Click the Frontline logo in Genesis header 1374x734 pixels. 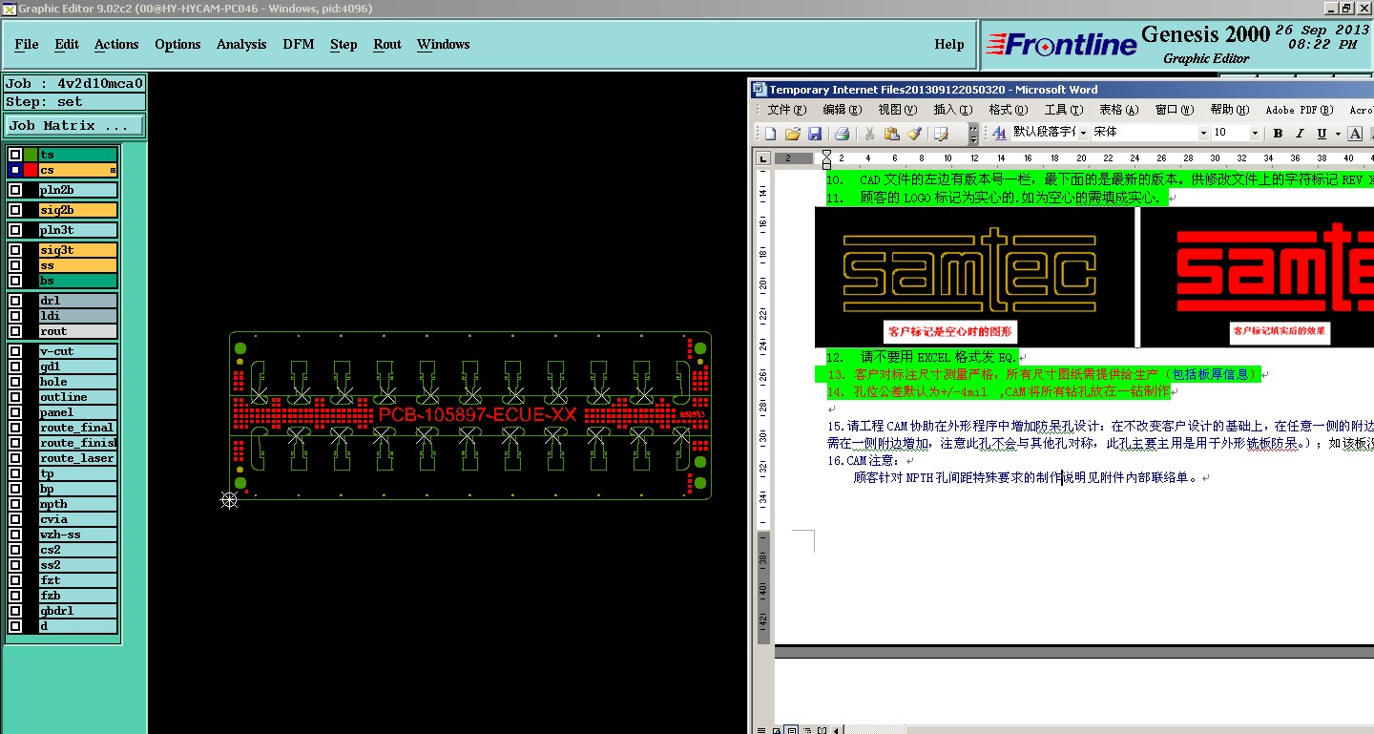(1061, 44)
